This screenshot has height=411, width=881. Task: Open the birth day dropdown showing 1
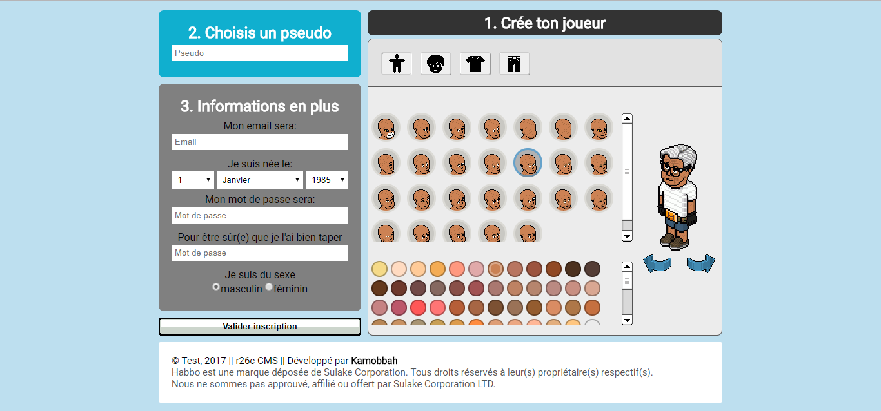point(193,180)
